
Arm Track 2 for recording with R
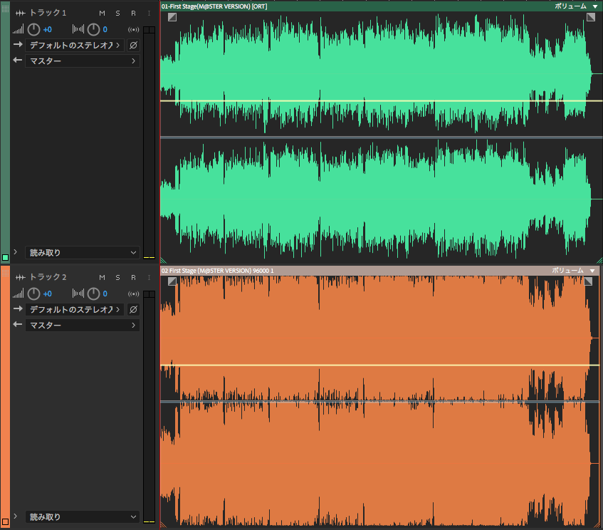point(133,278)
